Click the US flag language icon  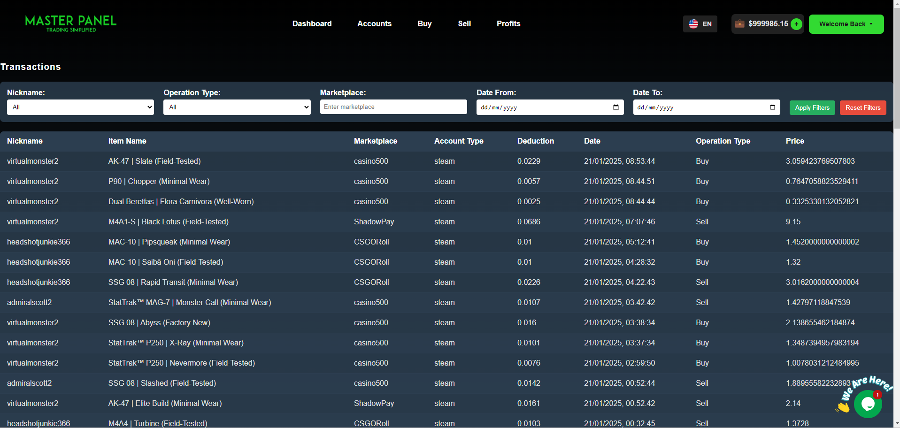tap(693, 24)
